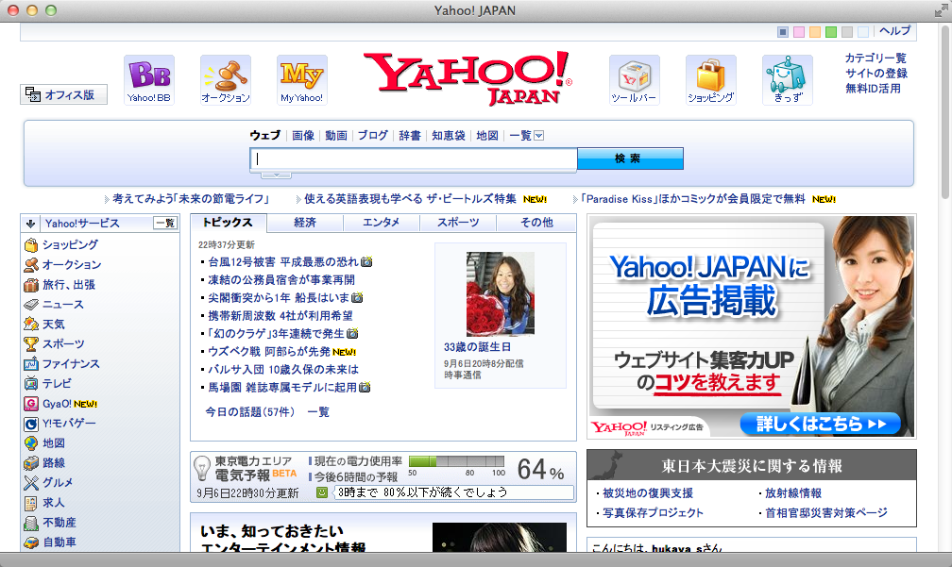Expand the 一覧 dropdown beside search categories
Screen dimensions: 952x567
pyautogui.click(x=539, y=136)
